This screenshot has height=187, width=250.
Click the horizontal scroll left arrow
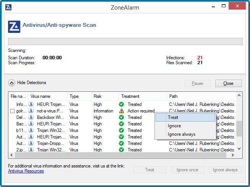pos(11,155)
